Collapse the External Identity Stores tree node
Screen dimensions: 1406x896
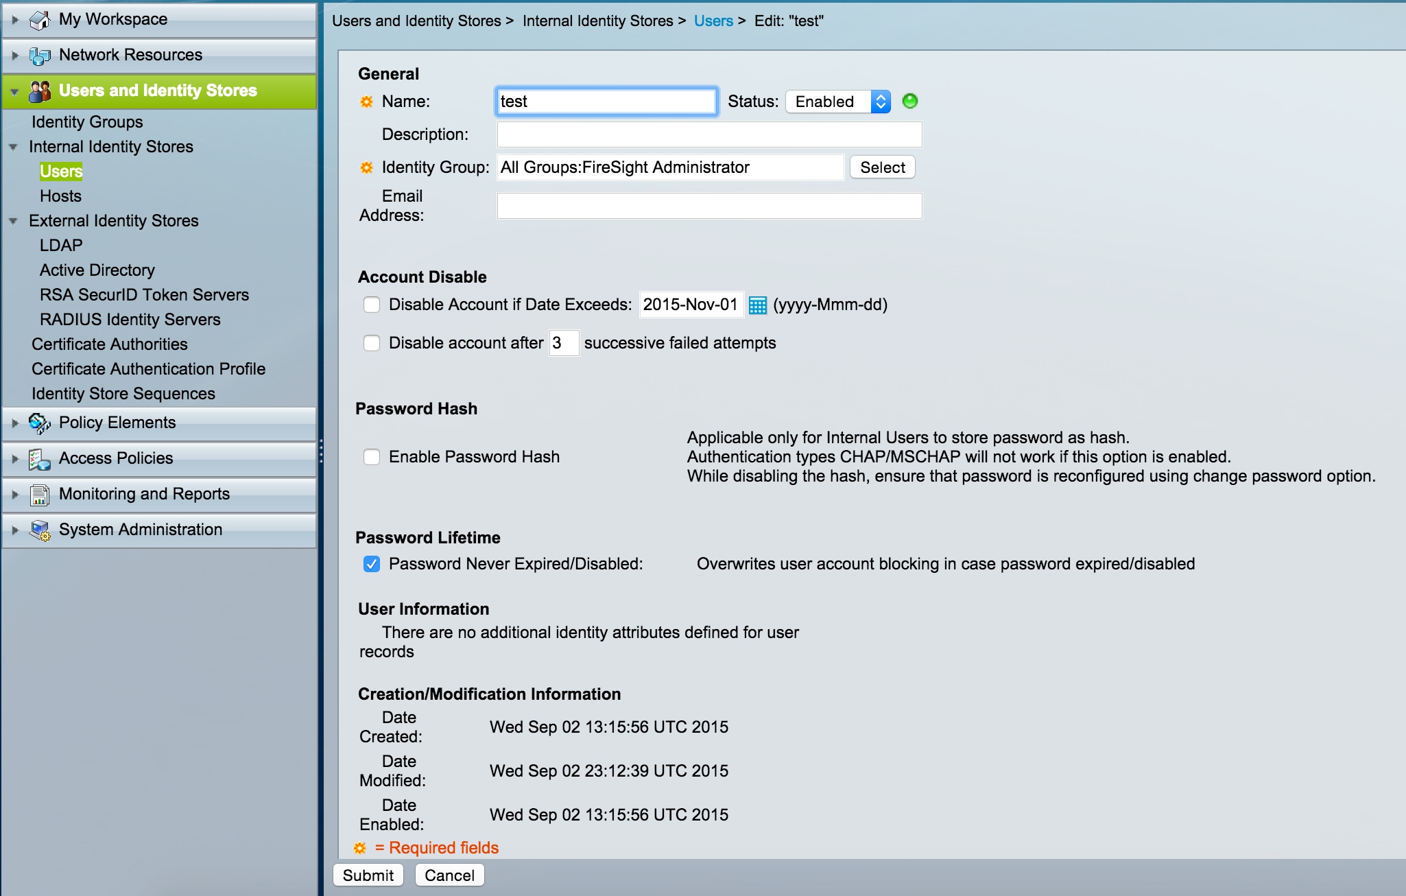click(x=13, y=222)
